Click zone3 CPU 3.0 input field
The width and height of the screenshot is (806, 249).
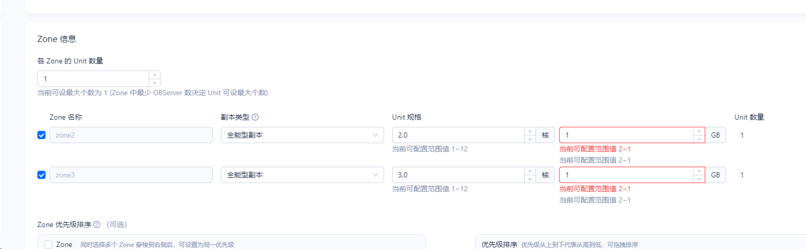pyautogui.click(x=458, y=175)
